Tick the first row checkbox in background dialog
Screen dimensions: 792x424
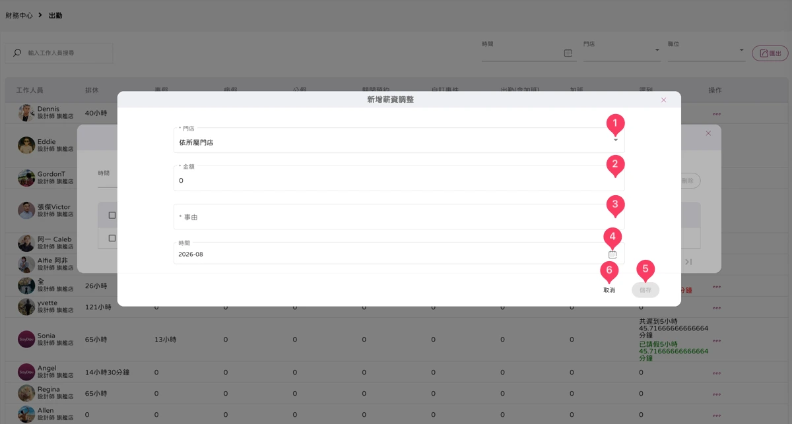(x=112, y=238)
